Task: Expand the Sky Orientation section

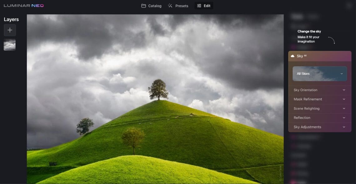Action: 320,90
